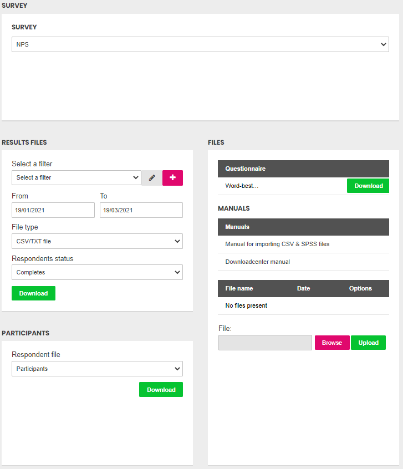The width and height of the screenshot is (403, 469).
Task: Click the File name column header
Action: (x=239, y=288)
